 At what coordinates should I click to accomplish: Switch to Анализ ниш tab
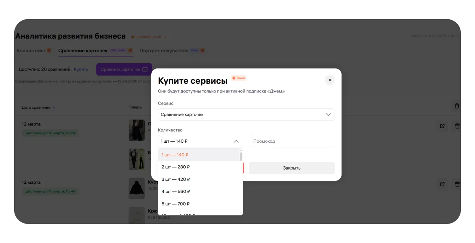coord(31,51)
